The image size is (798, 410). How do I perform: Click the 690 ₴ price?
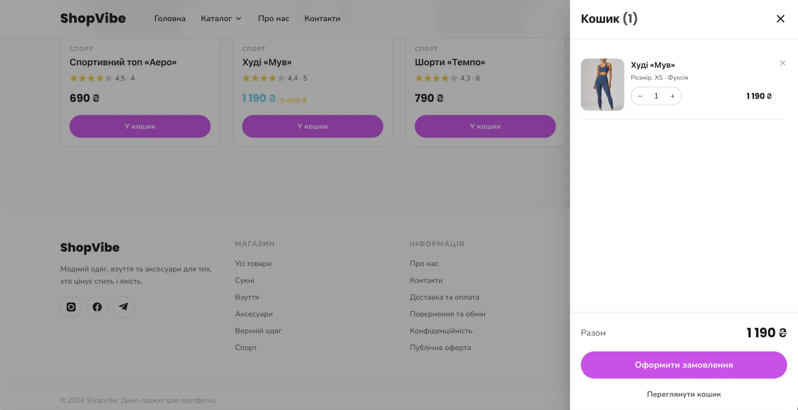(x=85, y=98)
